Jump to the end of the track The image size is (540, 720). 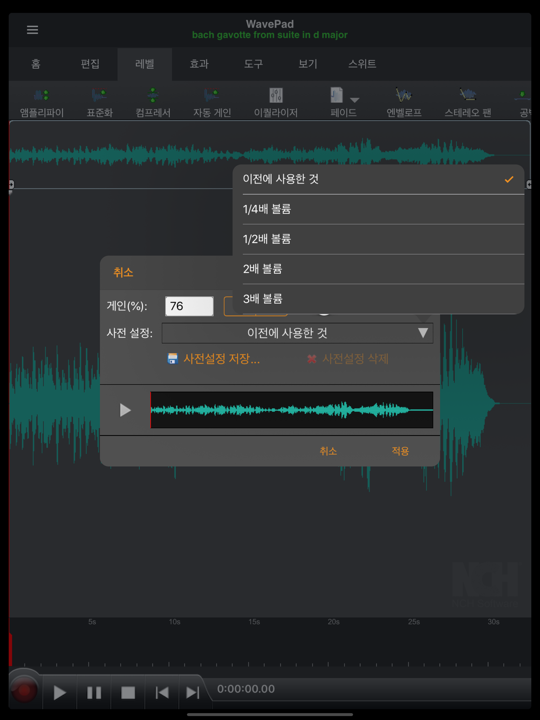192,692
